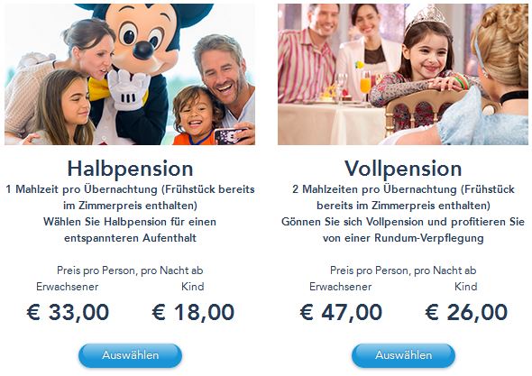Open the princess dining photo
This screenshot has height=376, width=532.
pos(403,74)
